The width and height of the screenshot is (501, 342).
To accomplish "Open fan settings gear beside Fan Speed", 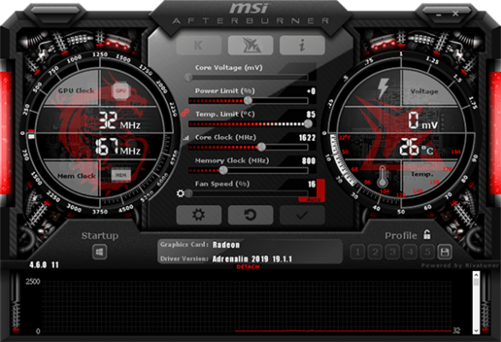I will pyautogui.click(x=181, y=193).
